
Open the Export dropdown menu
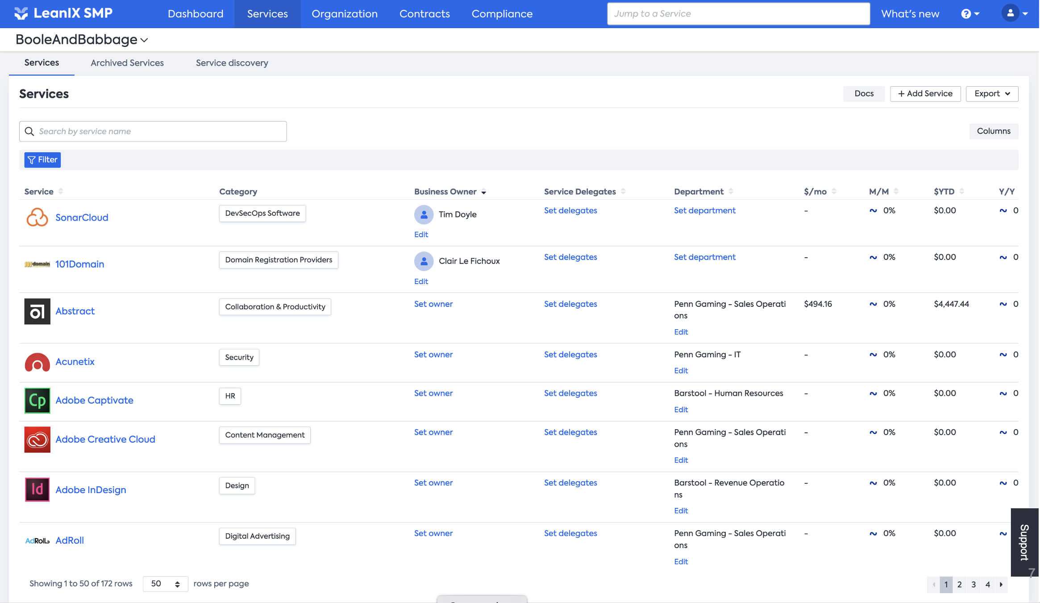992,94
